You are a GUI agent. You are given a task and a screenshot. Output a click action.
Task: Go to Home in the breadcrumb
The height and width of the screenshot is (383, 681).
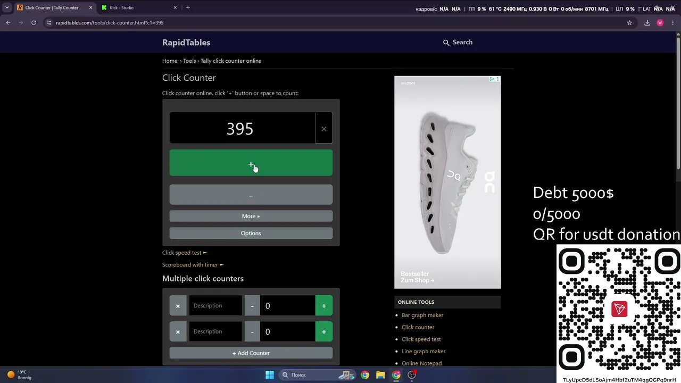[170, 61]
